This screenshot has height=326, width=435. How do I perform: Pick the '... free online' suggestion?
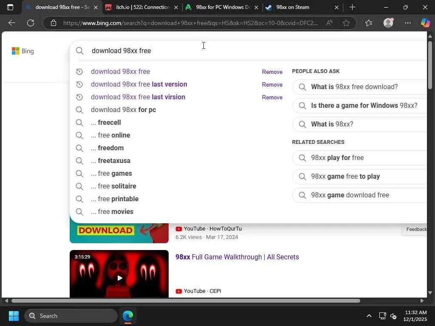(x=110, y=135)
